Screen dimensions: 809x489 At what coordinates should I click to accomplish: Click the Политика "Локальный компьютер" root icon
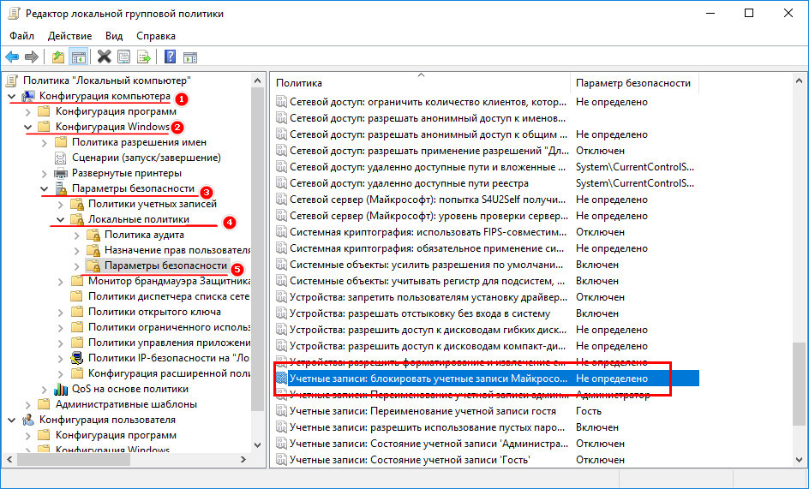12,81
